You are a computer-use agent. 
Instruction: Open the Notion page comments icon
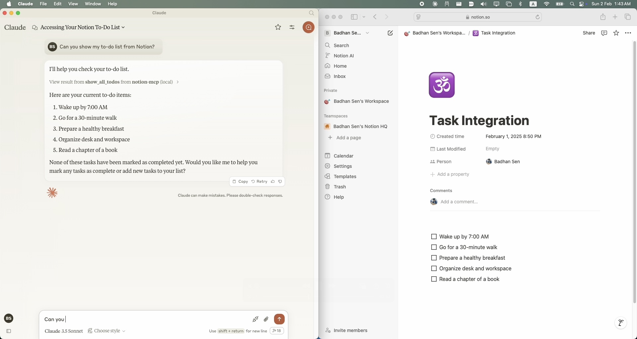[604, 33]
